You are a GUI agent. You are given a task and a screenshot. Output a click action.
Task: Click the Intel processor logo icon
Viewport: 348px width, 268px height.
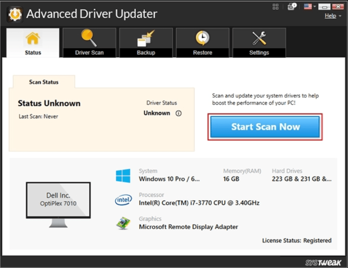pos(123,200)
